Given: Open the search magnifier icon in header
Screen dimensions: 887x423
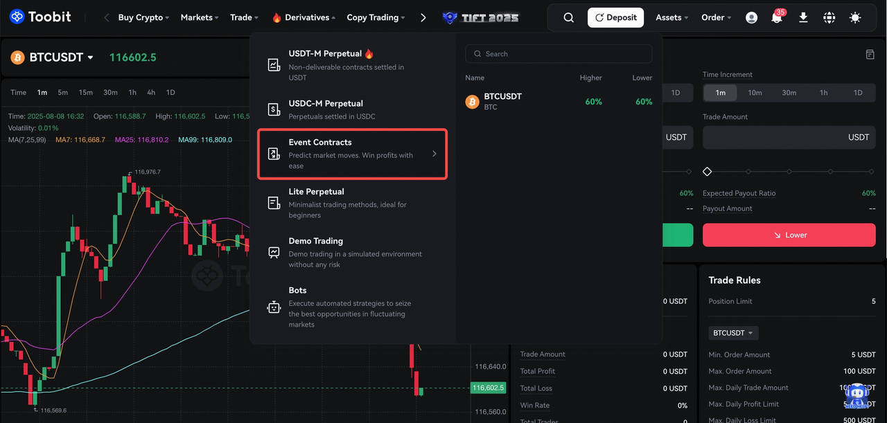Looking at the screenshot, I should (569, 17).
